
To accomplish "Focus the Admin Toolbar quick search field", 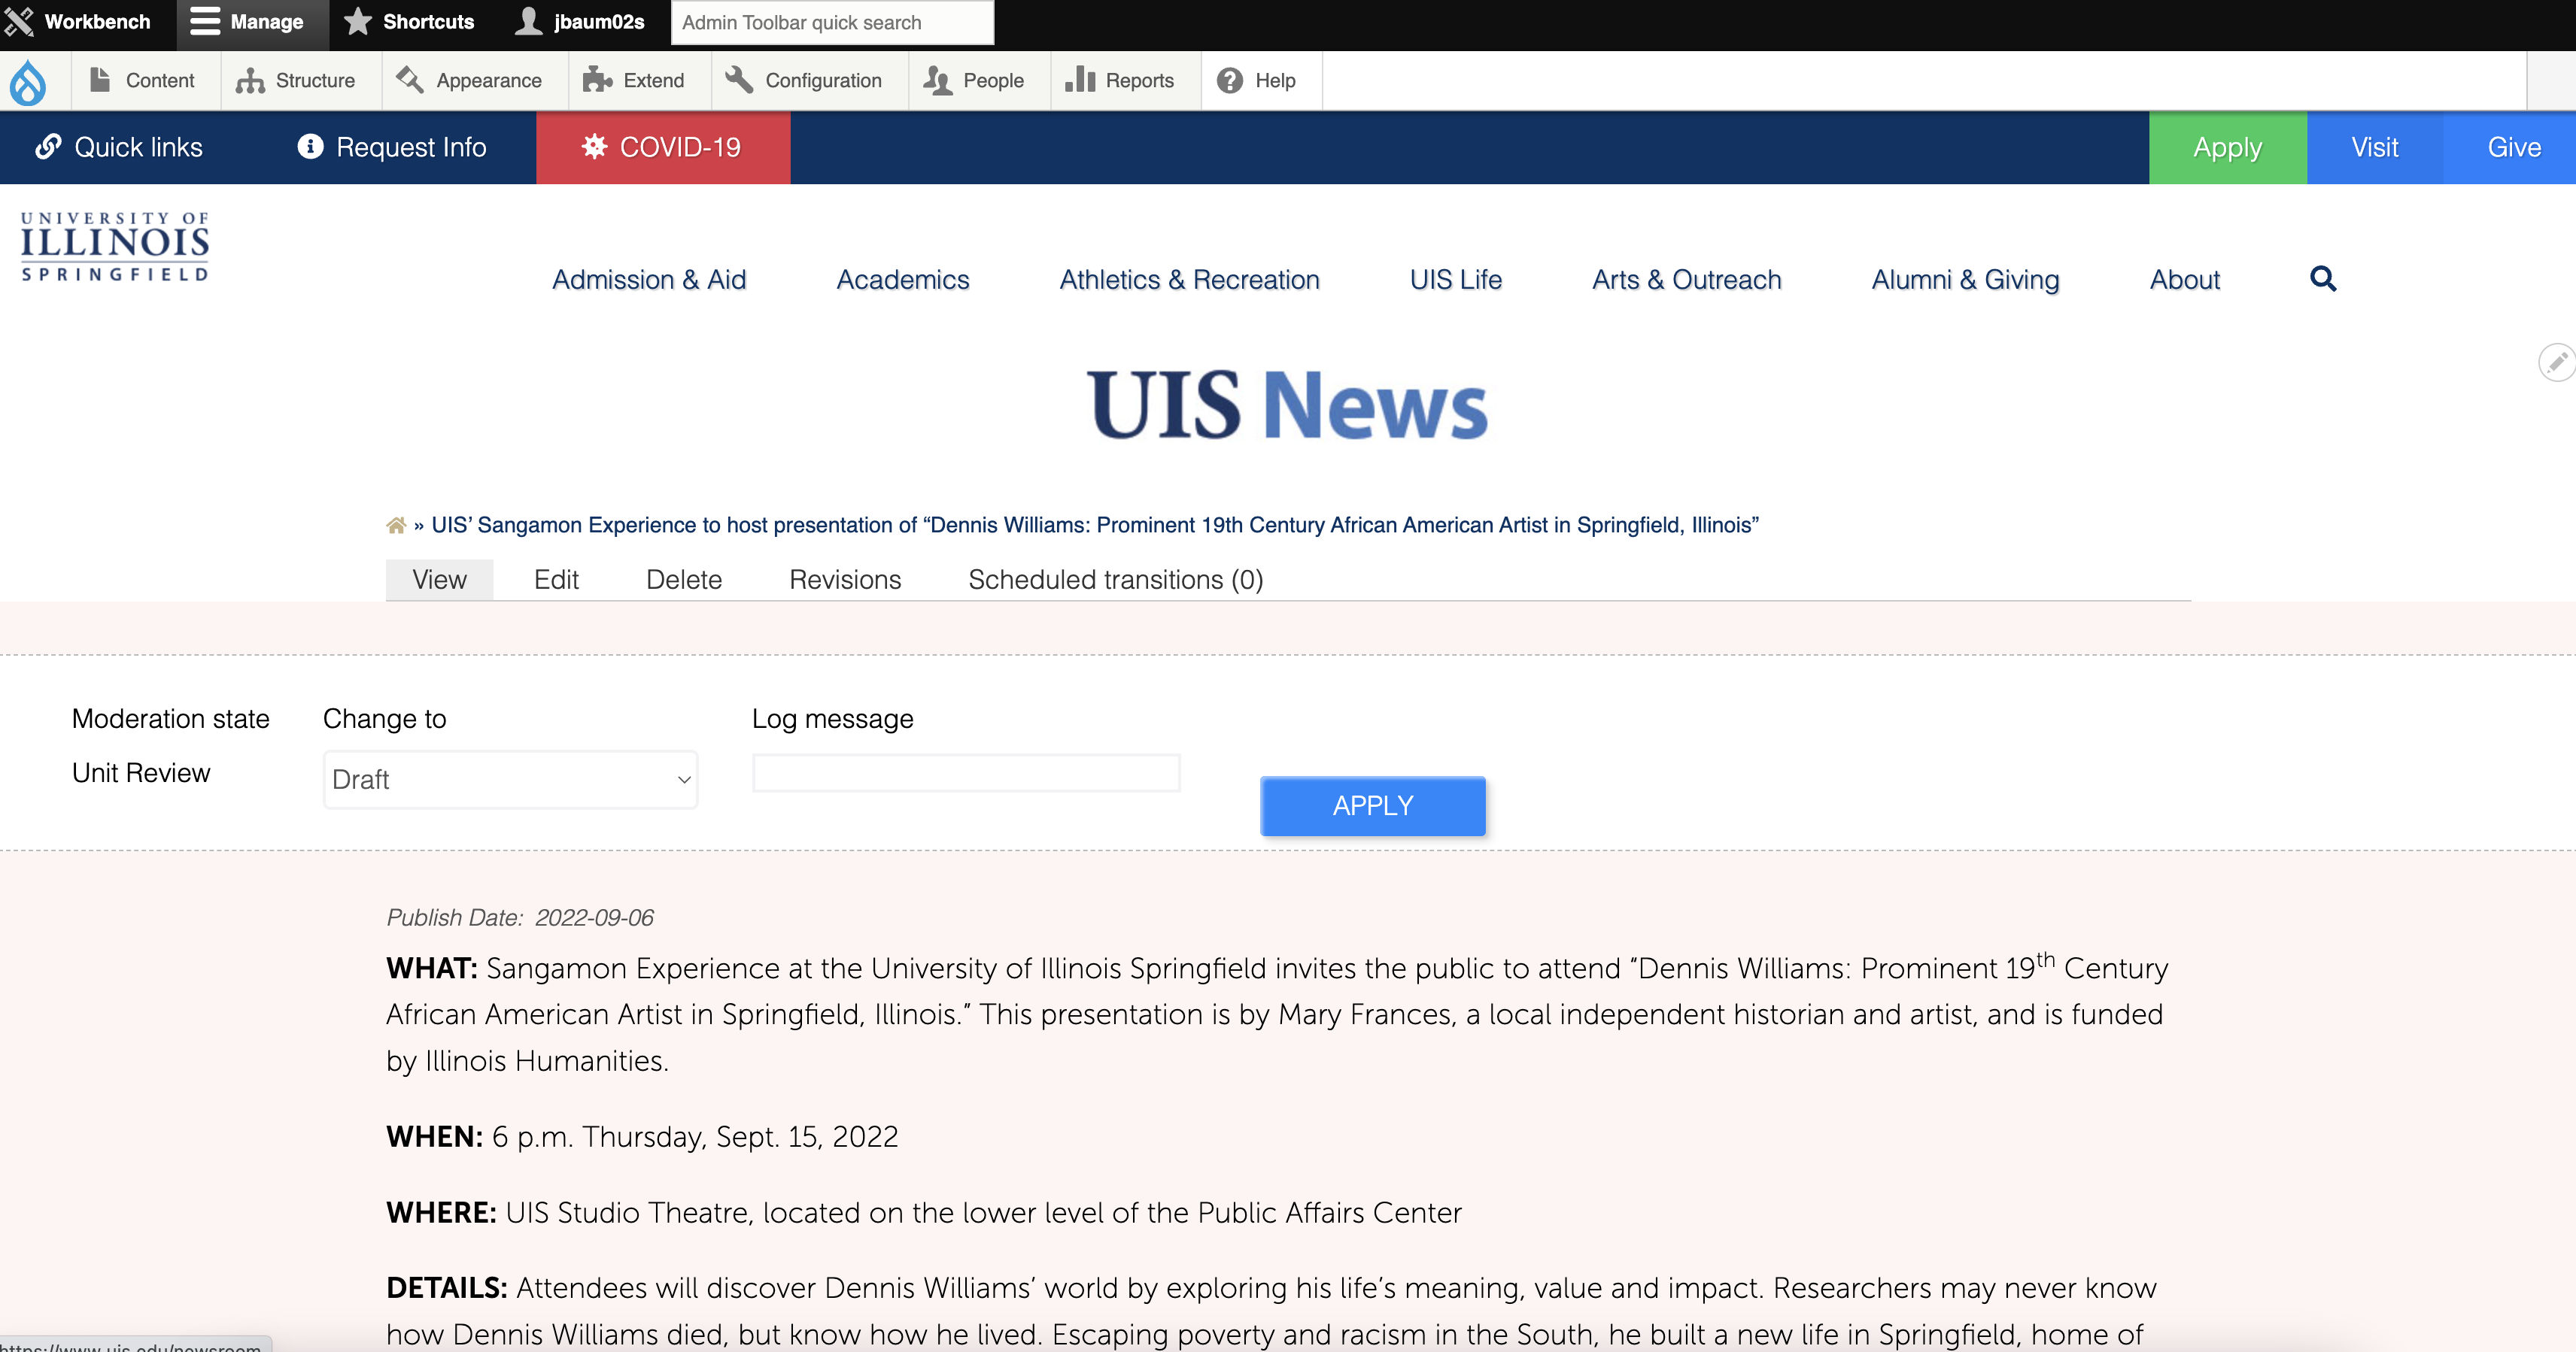I will [832, 22].
